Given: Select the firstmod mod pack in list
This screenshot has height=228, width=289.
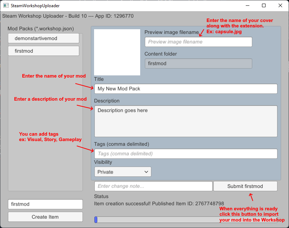Looking at the screenshot, I should click(x=44, y=51).
